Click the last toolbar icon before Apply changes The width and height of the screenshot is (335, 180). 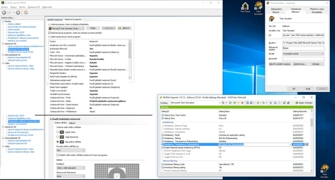tap(289, 103)
